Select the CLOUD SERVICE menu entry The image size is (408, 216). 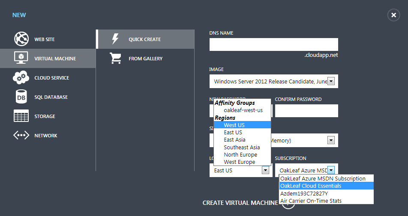pyautogui.click(x=48, y=77)
